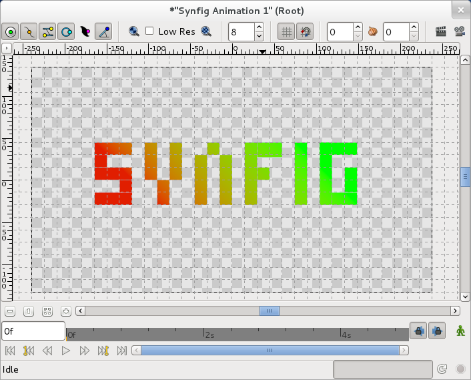Open preview with film camera icon

(460, 31)
